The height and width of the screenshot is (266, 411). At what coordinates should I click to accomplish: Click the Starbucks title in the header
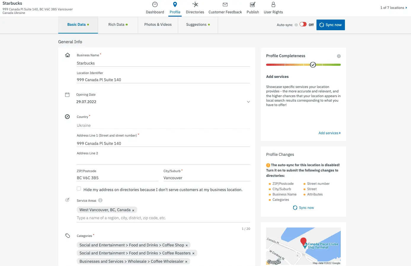[x=12, y=3]
